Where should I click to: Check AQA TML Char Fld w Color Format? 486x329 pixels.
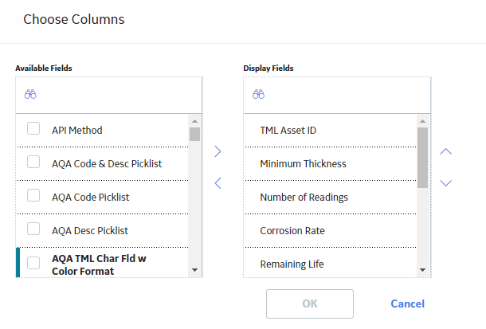33,263
